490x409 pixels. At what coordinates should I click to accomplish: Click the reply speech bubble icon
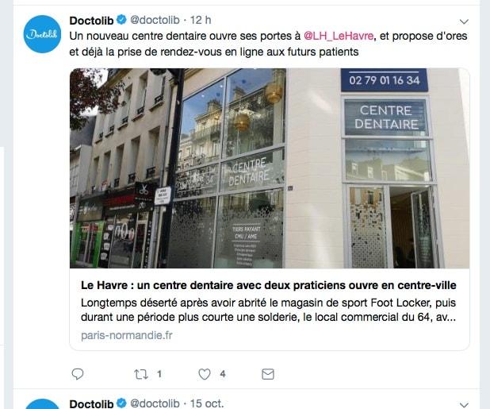point(78,373)
